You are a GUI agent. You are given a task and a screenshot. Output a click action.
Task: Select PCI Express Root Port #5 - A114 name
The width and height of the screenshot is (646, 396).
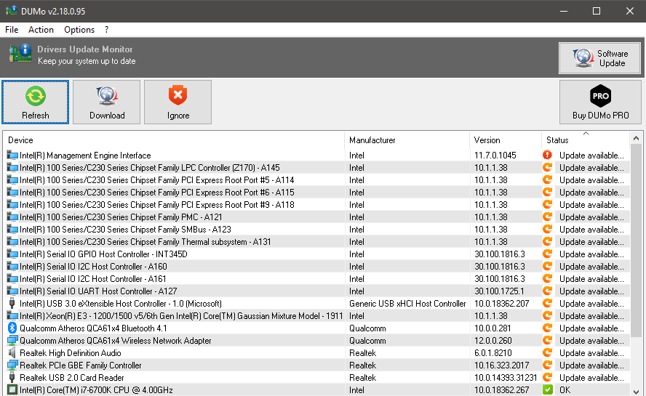[x=157, y=180]
